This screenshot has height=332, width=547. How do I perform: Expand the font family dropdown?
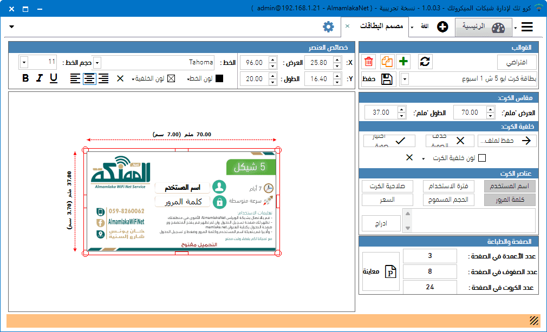97,63
